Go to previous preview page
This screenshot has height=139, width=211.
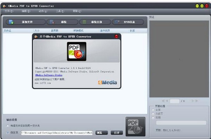[x=167, y=101]
